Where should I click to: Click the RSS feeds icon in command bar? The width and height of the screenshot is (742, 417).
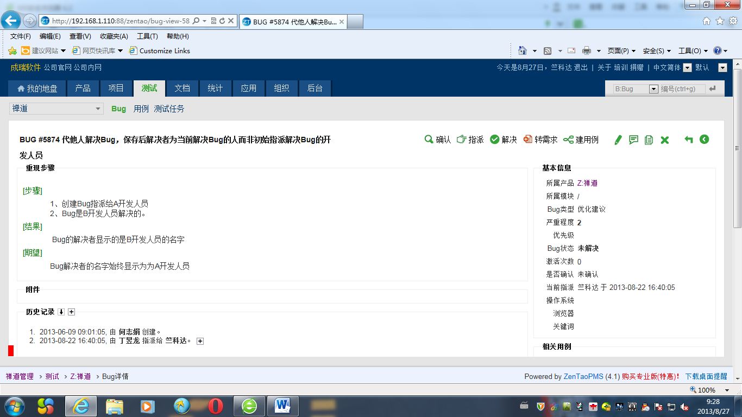point(548,50)
